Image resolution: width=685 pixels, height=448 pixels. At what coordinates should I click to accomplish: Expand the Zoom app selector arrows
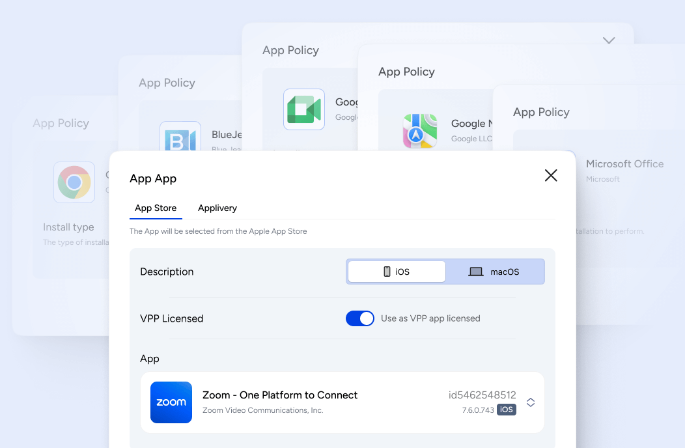531,402
